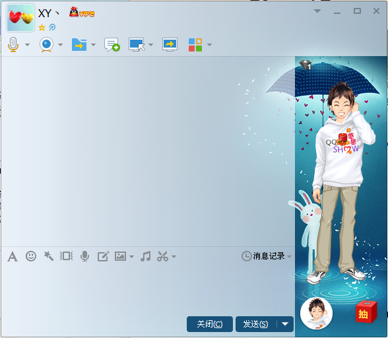The height and width of the screenshot is (338, 388).
Task: Click the yellow star level icon
Action: click(42, 27)
